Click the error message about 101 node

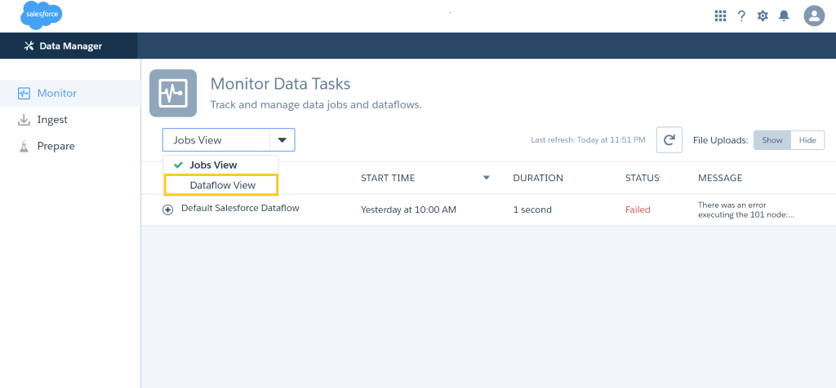746,210
